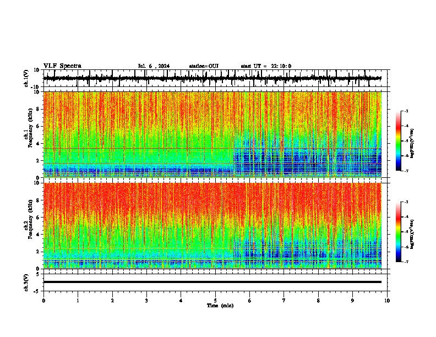Click the 'ch.1(V)' waveform axis label
Image resolution: width=436 pixels, height=337 pixels.
[26, 78]
